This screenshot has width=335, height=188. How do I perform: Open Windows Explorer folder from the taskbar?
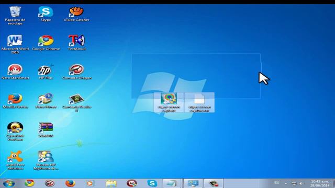coord(111,183)
